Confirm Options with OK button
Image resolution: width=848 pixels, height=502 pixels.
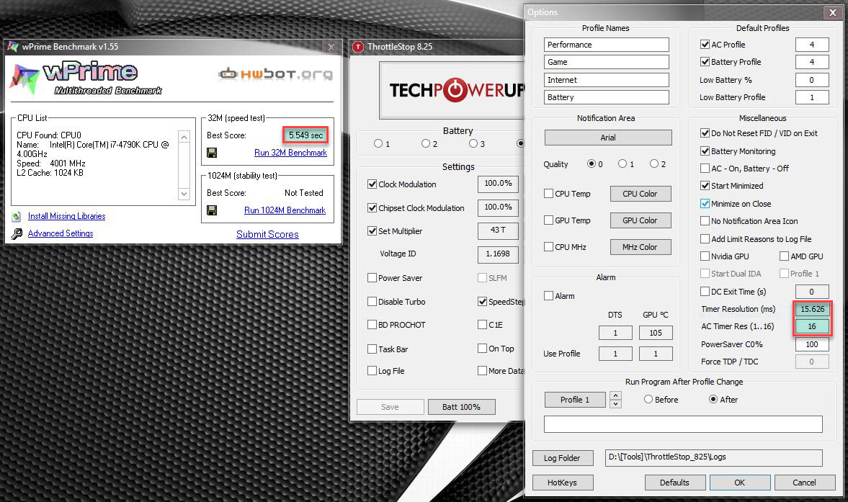[x=740, y=483]
